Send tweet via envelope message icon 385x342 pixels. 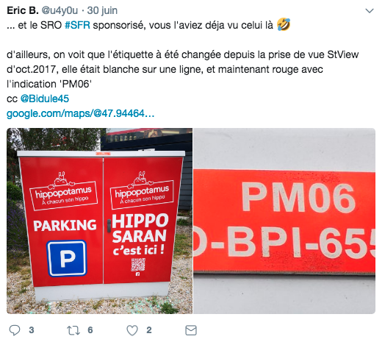(x=191, y=330)
